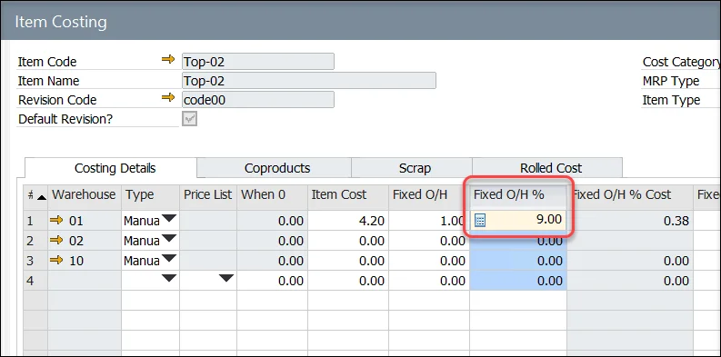The image size is (721, 357).
Task: Click the When 0 column header
Action: click(272, 194)
